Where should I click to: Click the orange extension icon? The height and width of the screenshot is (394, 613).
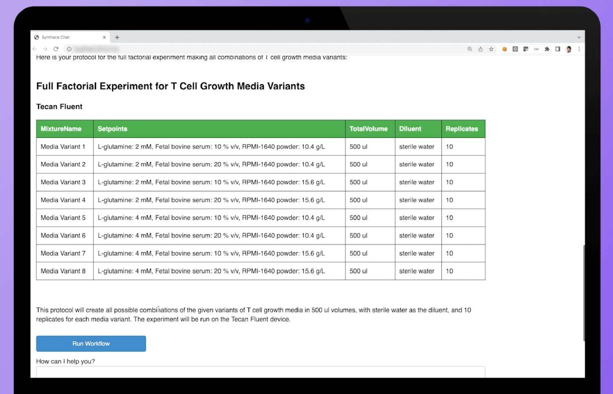[504, 49]
